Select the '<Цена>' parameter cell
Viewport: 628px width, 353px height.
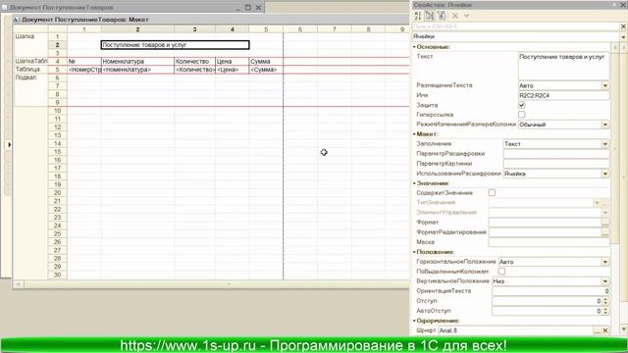232,70
